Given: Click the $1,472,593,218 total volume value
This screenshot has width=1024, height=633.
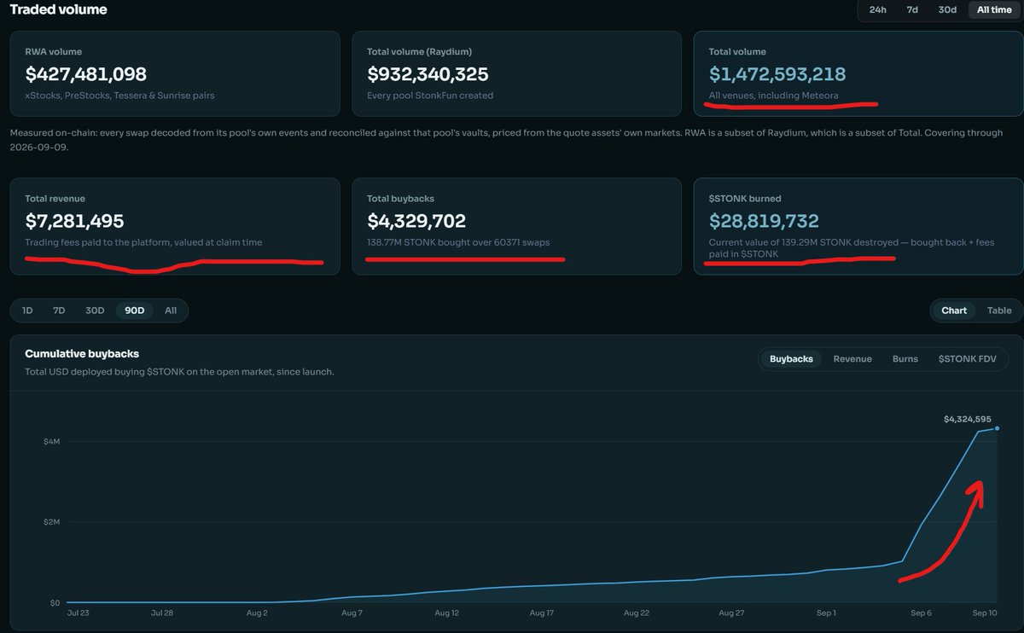Looking at the screenshot, I should 777,74.
